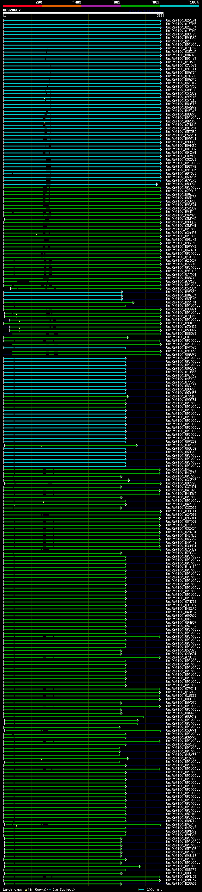
Task: Select UniRef100_Q5Z5B2 entry
Action: tap(181, 132)
